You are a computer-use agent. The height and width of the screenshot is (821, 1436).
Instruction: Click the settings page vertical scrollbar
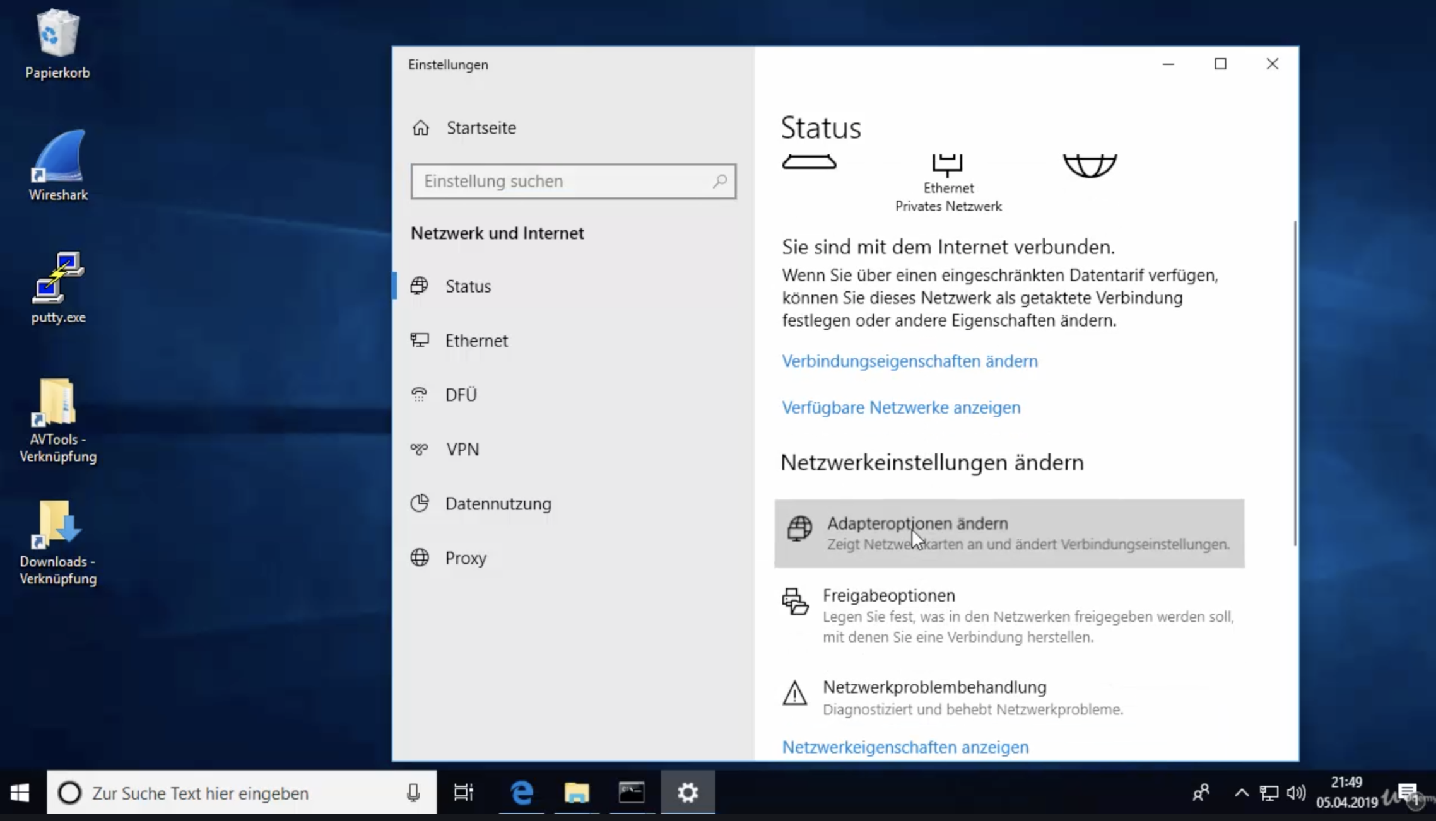click(x=1294, y=383)
